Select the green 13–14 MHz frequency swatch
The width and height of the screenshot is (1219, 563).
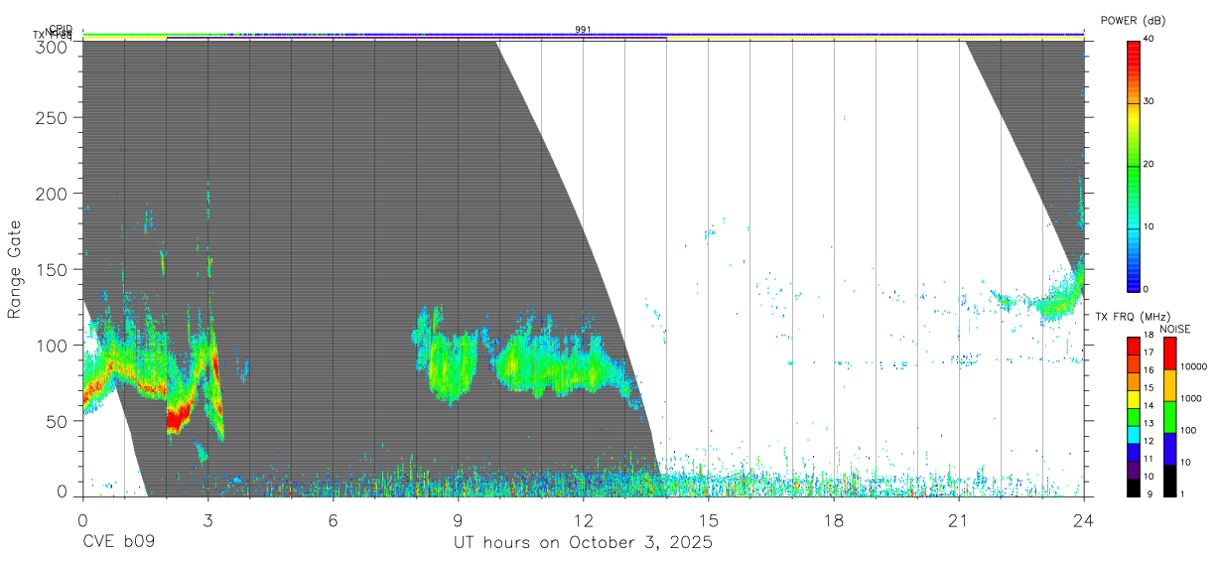coord(1133,416)
